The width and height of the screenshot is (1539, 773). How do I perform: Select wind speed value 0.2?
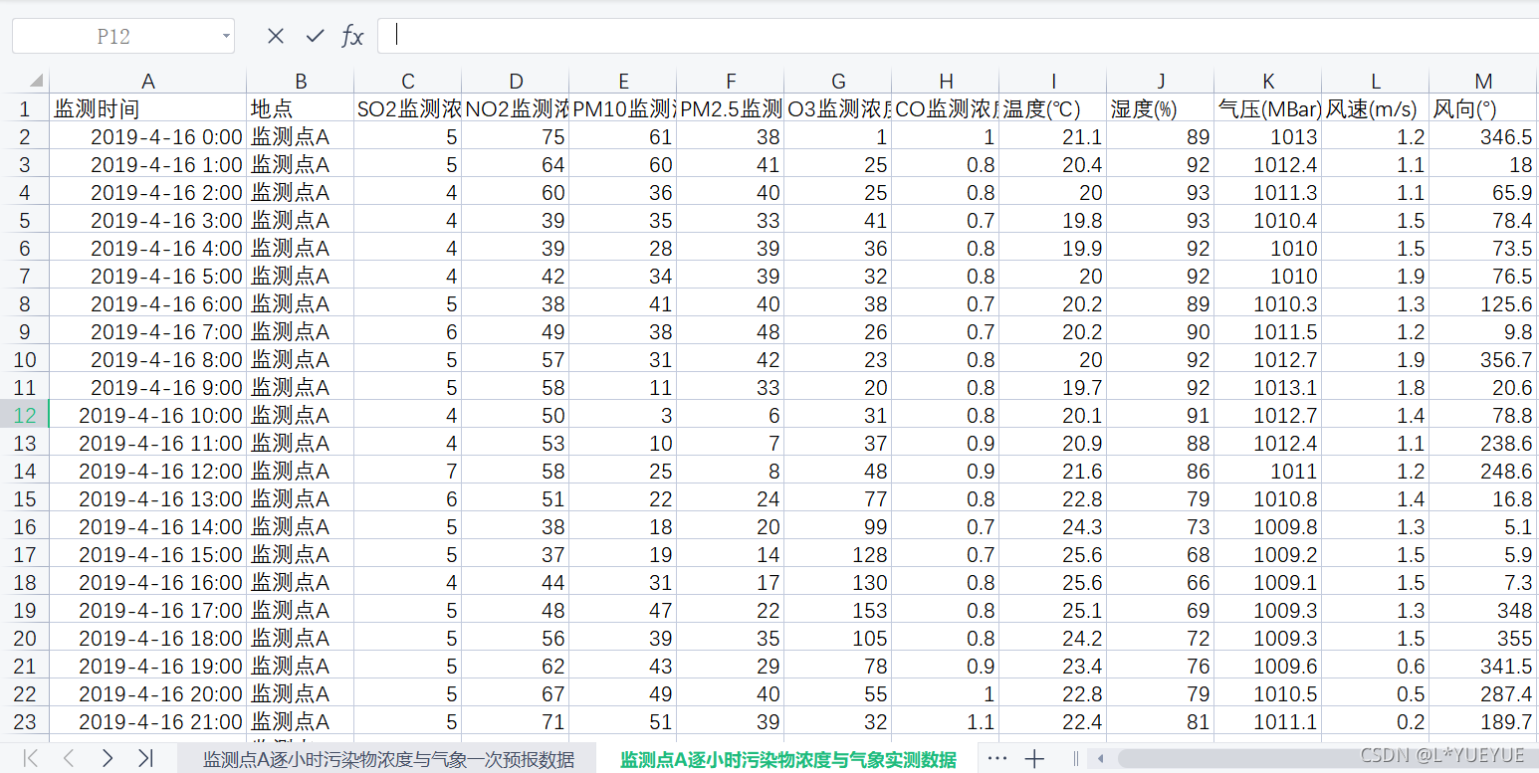(1376, 721)
